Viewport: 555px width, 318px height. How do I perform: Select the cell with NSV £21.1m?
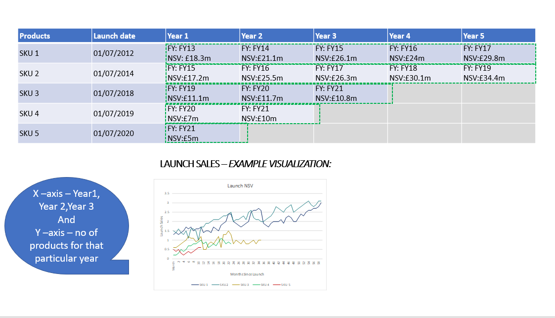coord(276,53)
